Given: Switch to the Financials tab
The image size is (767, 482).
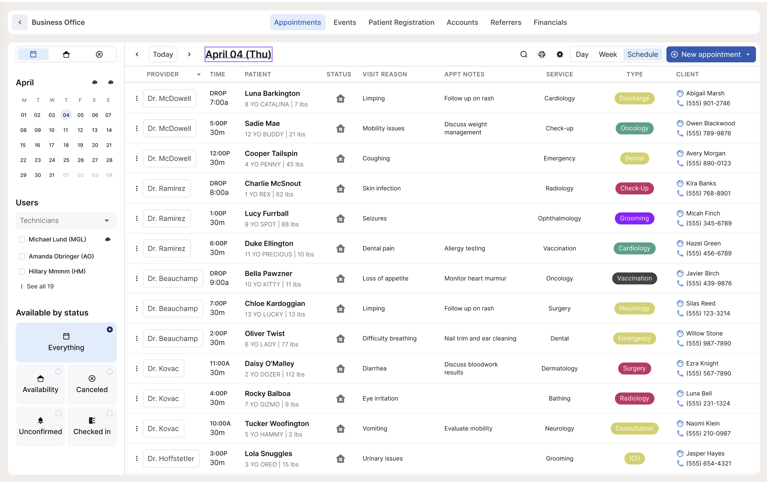Looking at the screenshot, I should coord(550,22).
